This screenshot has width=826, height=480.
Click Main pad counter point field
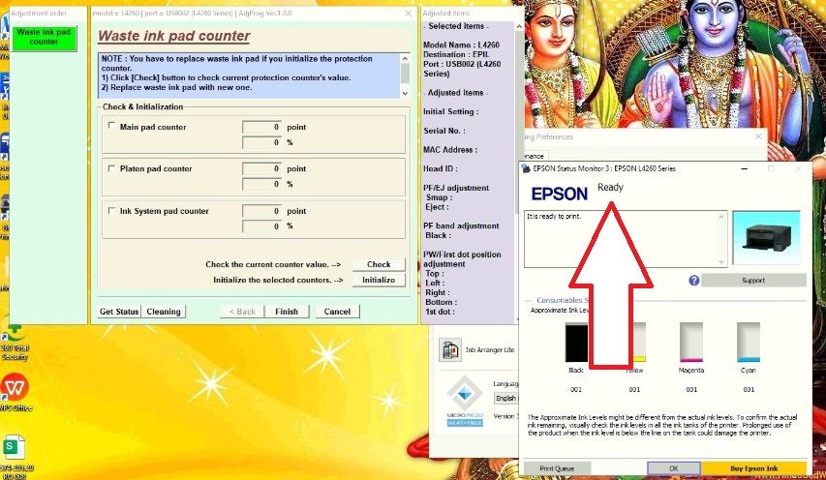pyautogui.click(x=261, y=127)
